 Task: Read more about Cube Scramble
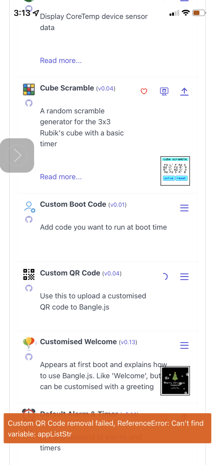pos(61,177)
